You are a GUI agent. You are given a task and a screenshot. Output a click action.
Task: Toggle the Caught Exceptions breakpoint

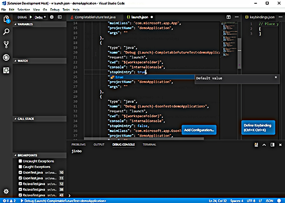[x=20, y=167]
